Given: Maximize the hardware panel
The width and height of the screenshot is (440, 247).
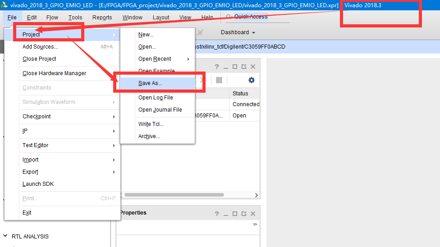Looking at the screenshot, I should click(235, 67).
